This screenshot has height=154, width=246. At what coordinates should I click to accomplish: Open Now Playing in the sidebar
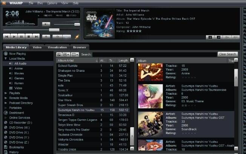pyautogui.click(x=17, y=54)
